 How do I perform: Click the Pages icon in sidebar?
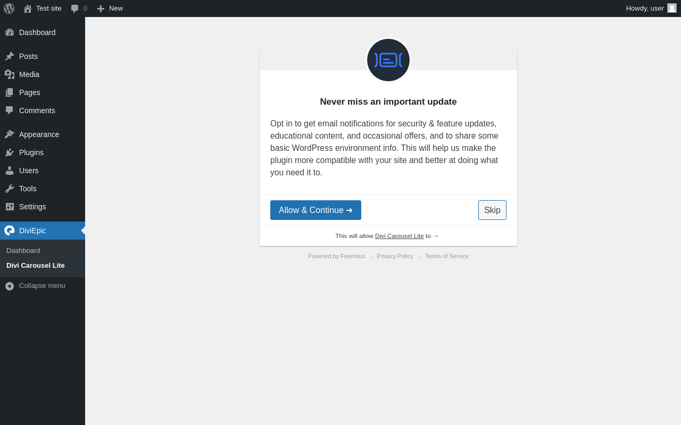point(10,92)
